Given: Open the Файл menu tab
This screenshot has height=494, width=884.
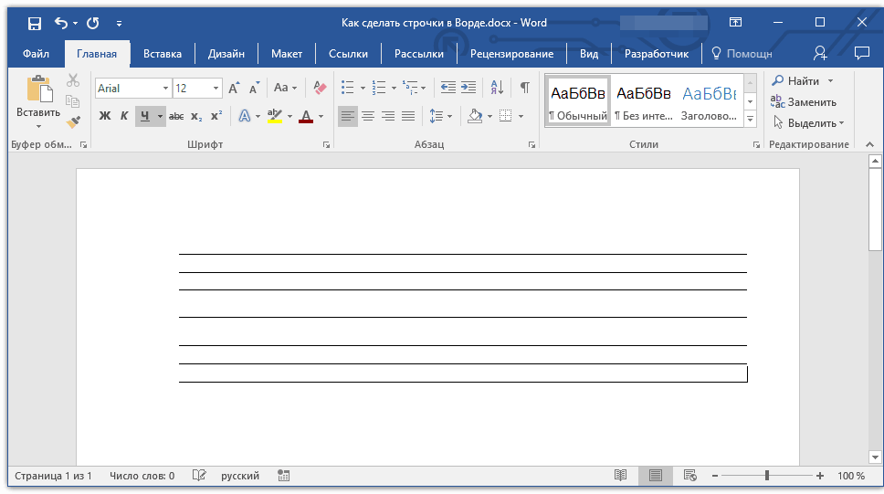Looking at the screenshot, I should pyautogui.click(x=37, y=54).
